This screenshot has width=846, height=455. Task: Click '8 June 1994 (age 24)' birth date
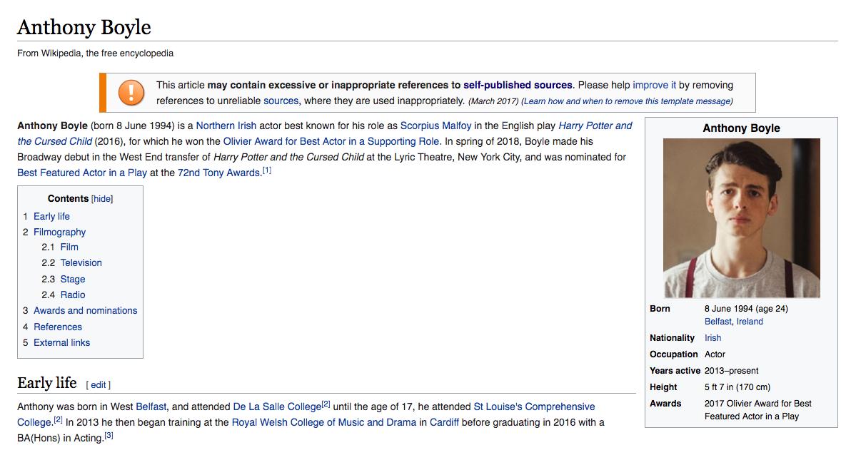pyautogui.click(x=746, y=309)
